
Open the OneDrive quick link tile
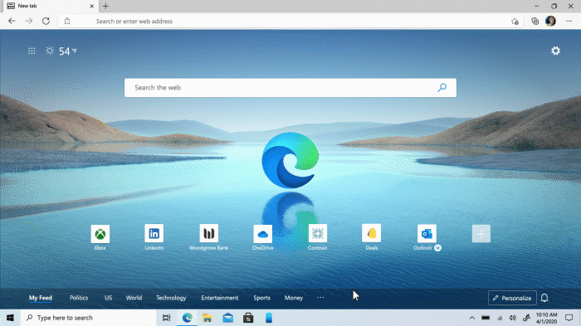click(263, 234)
